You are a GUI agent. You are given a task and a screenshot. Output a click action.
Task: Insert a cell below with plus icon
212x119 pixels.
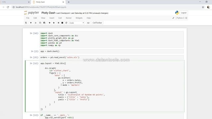(31, 23)
